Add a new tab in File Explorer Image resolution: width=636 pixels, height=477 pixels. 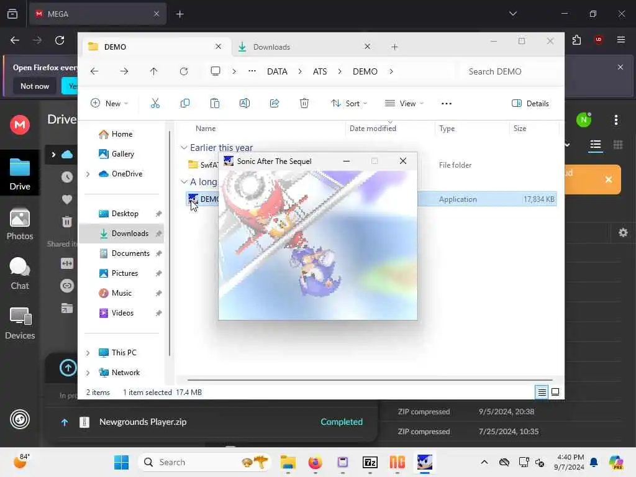coord(394,47)
